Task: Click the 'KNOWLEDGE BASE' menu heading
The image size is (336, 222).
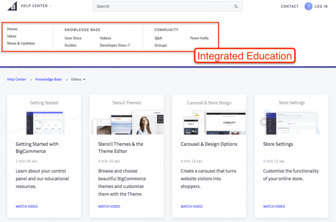Action: tap(82, 30)
